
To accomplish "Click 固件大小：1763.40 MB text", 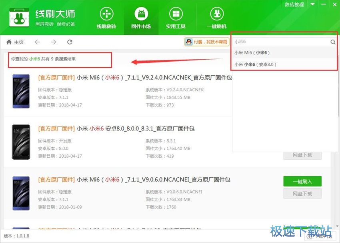I will click(x=168, y=149).
